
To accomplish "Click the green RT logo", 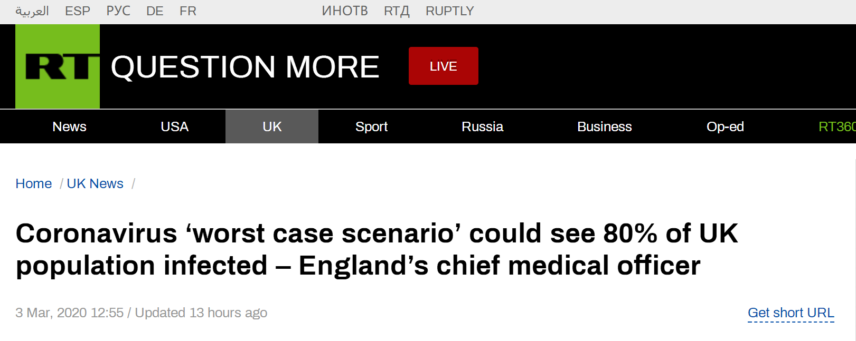I will click(x=58, y=66).
